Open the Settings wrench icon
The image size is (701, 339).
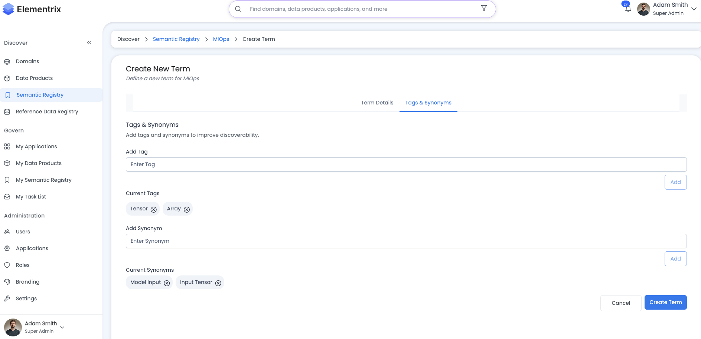click(7, 298)
